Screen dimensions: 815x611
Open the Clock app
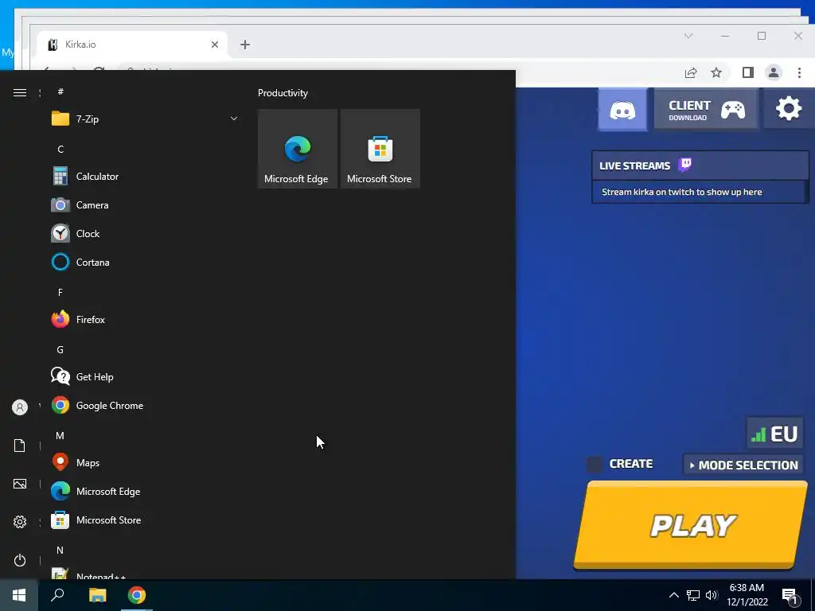point(145,233)
